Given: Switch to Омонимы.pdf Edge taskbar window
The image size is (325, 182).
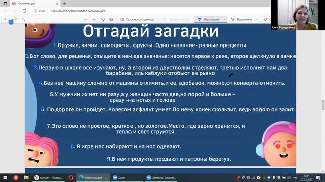Looking at the screenshot, I should coord(93,177).
